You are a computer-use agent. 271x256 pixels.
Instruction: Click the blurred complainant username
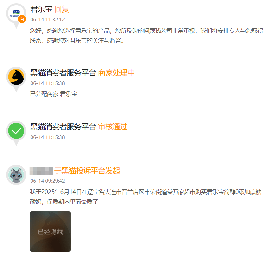[41, 171]
